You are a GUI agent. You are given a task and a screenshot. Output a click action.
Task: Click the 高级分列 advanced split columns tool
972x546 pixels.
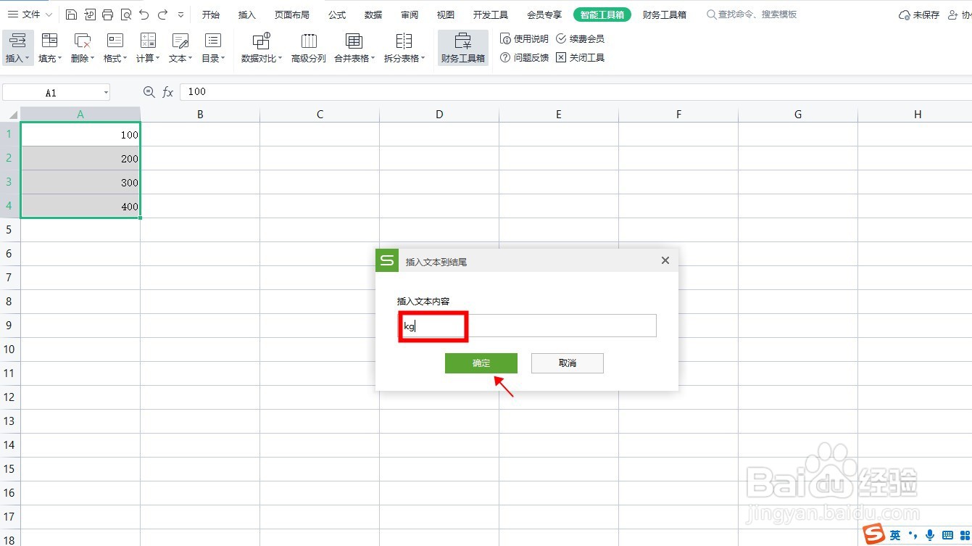309,48
